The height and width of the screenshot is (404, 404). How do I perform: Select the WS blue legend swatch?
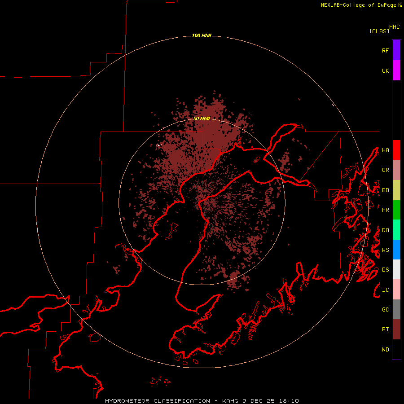[x=396, y=250]
